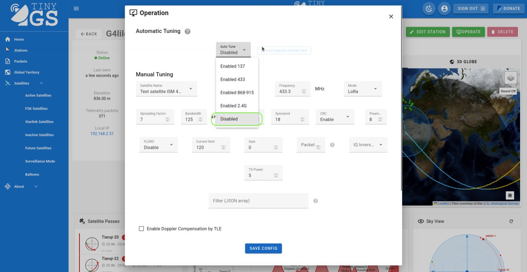This screenshot has width=527, height=272.
Task: Click the Back button
Action: 89,34
